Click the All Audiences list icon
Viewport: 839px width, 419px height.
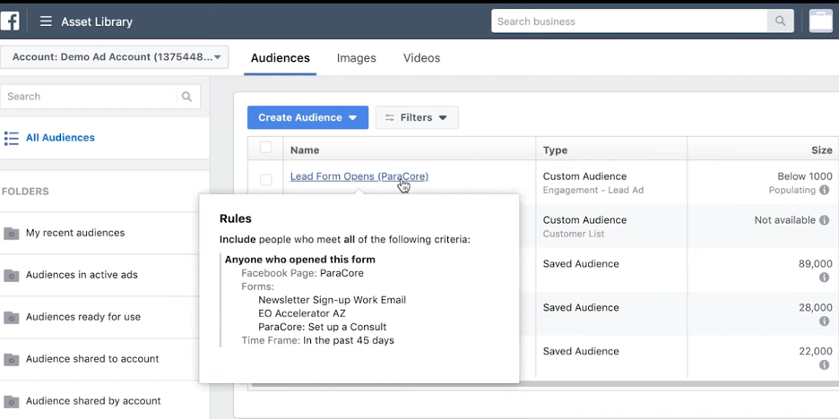[x=12, y=138]
